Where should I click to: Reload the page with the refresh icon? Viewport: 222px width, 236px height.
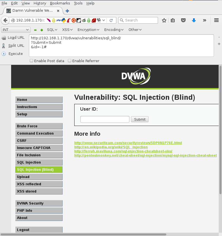[111, 20]
